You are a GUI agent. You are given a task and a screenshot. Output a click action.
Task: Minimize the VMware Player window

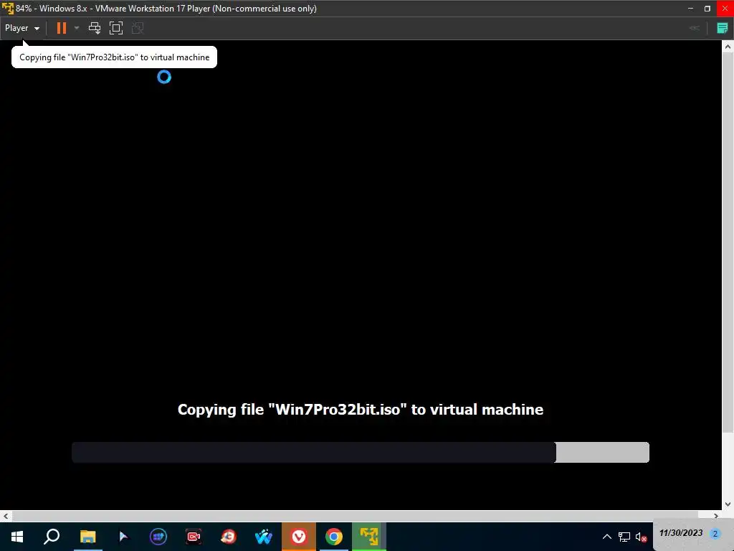[x=690, y=9]
